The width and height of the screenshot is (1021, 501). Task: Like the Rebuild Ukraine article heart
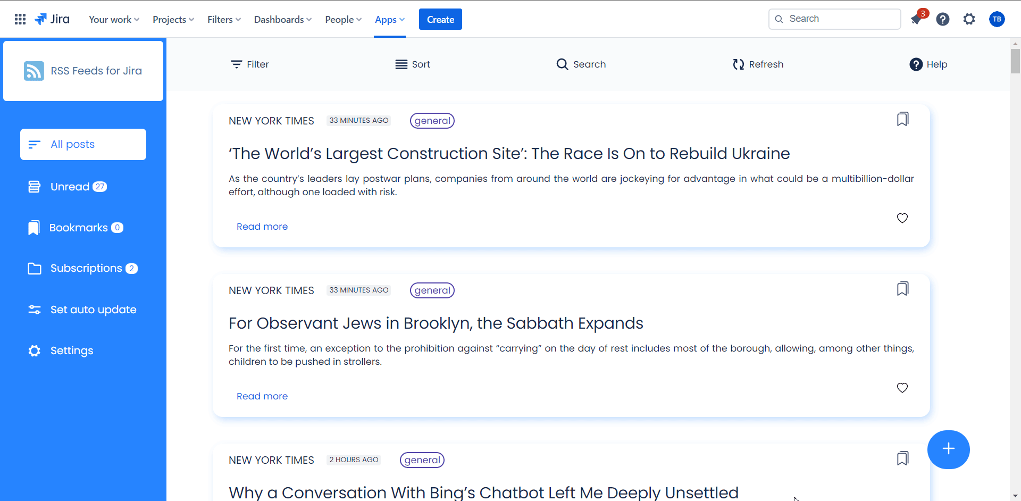point(902,218)
